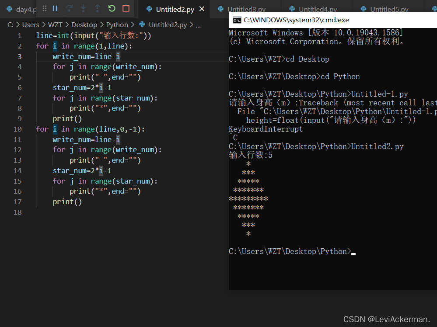Click the Step Over debug icon

pyautogui.click(x=70, y=8)
